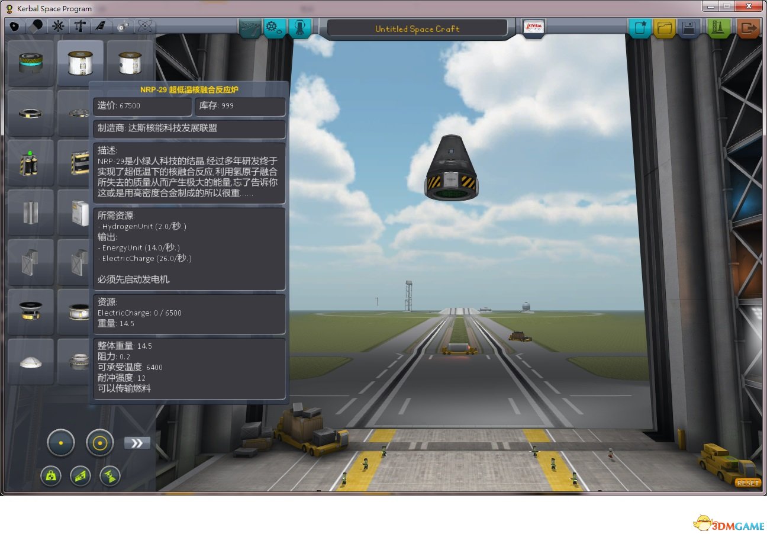Set single symmetry mode
Viewport: 767px width, 534px height.
pyautogui.click(x=61, y=443)
